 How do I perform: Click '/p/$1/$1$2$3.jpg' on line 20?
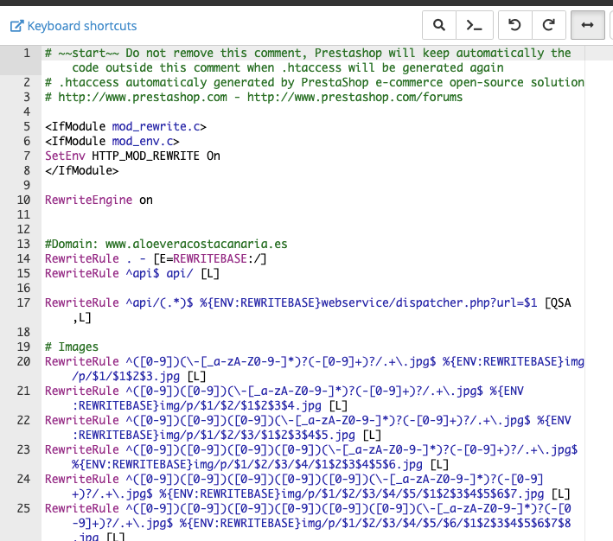click(125, 377)
